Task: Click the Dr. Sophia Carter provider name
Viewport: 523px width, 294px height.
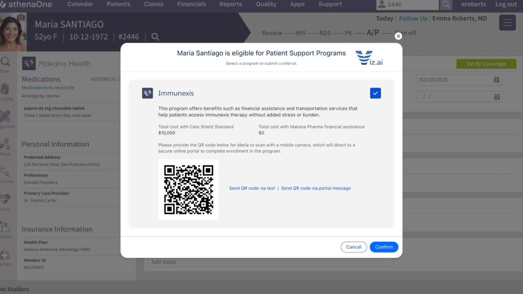Action: (40, 200)
